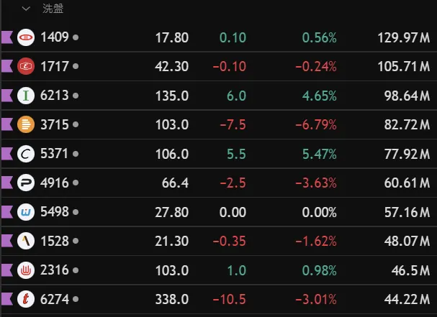Toggle the purple flag on 6274
The width and height of the screenshot is (437, 317).
7,299
